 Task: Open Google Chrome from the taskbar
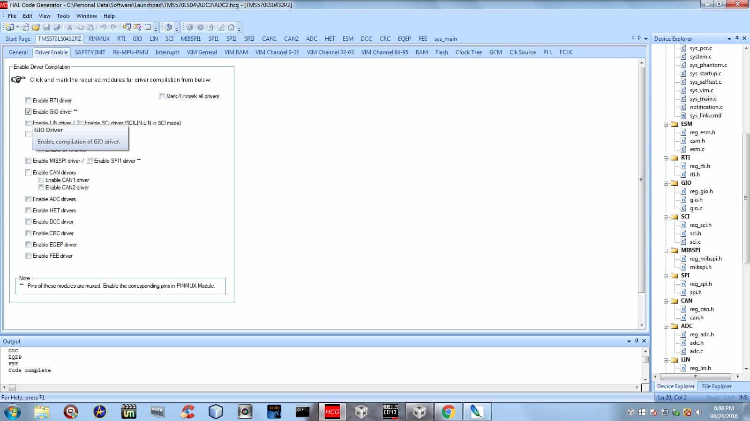pyautogui.click(x=448, y=412)
